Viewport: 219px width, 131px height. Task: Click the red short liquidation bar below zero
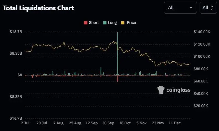[x=118, y=78]
